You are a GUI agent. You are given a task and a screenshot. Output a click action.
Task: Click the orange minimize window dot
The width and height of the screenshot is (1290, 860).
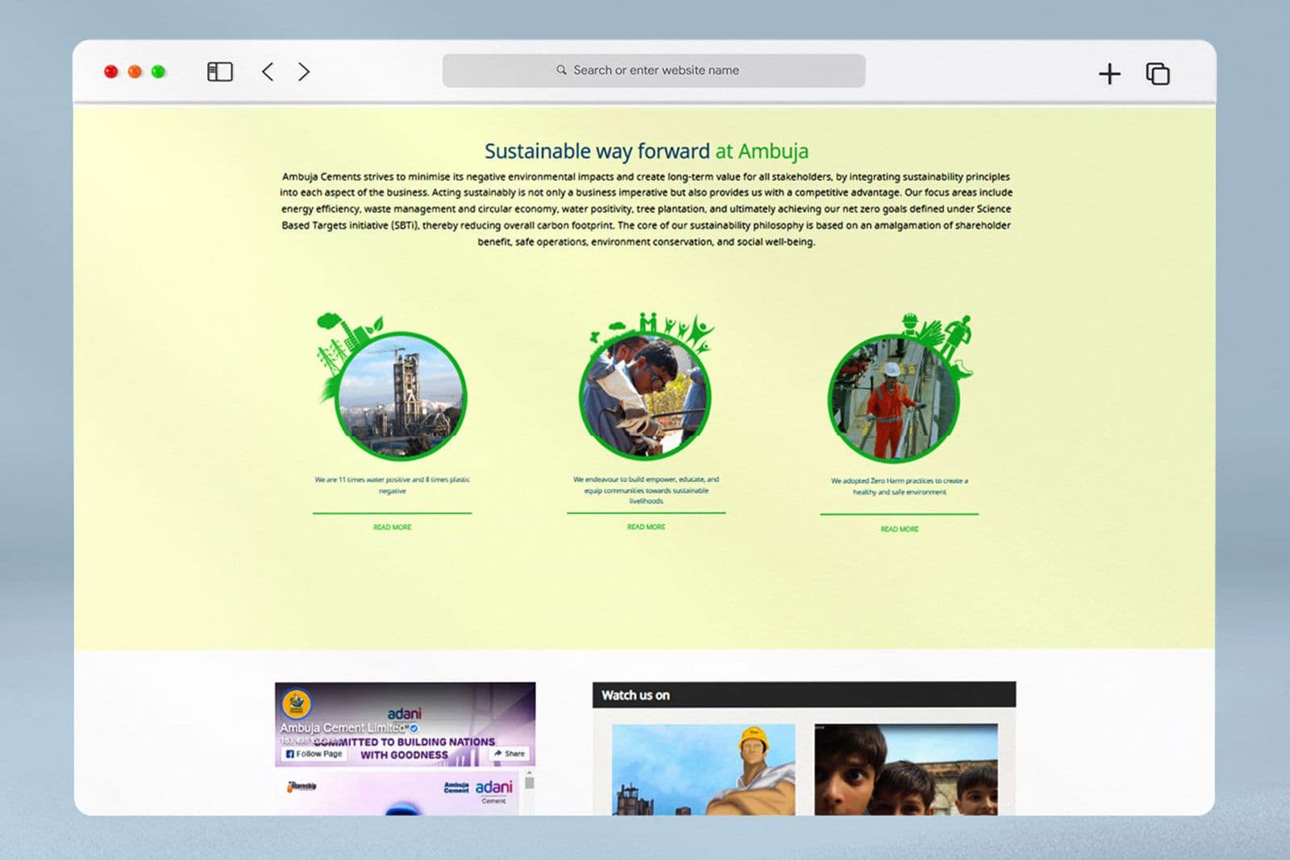click(135, 72)
